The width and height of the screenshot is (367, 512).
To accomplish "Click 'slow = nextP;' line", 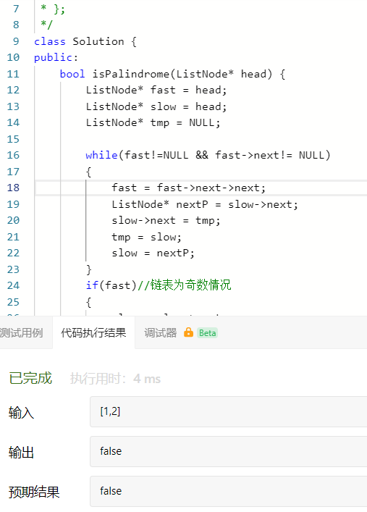I will (153, 253).
